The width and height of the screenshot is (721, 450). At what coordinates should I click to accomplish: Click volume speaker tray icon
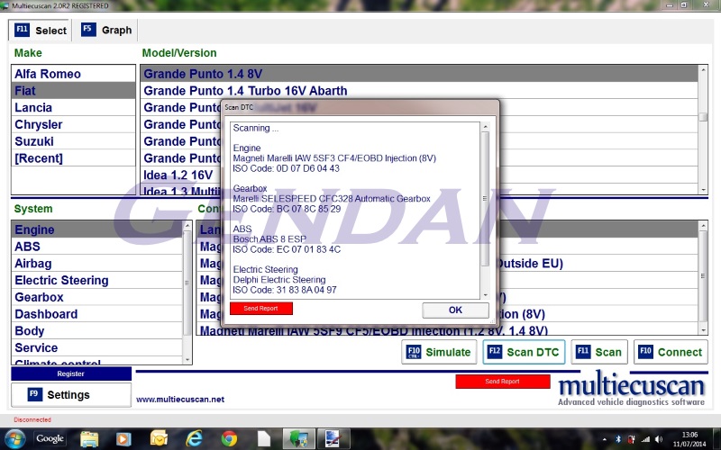(659, 440)
